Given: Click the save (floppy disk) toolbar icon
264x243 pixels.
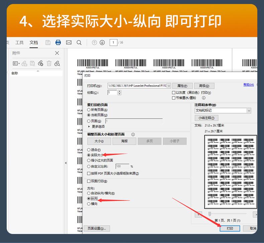Looking at the screenshot, I should [48, 42].
